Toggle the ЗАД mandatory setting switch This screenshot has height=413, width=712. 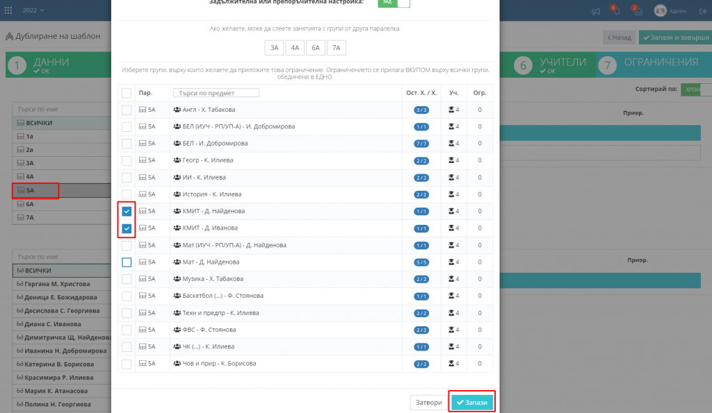(x=394, y=3)
